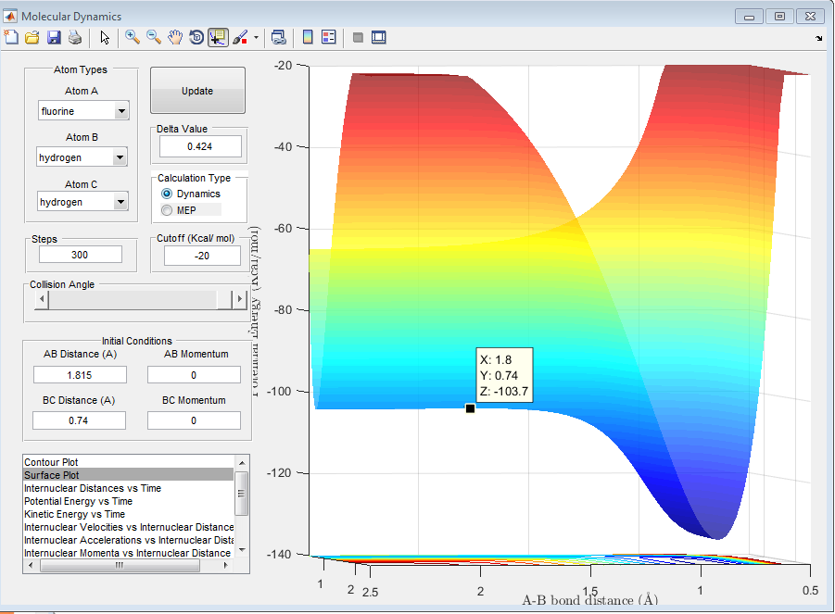The height and width of the screenshot is (614, 835).
Task: Print the figure using the printer icon
Action: tap(75, 37)
